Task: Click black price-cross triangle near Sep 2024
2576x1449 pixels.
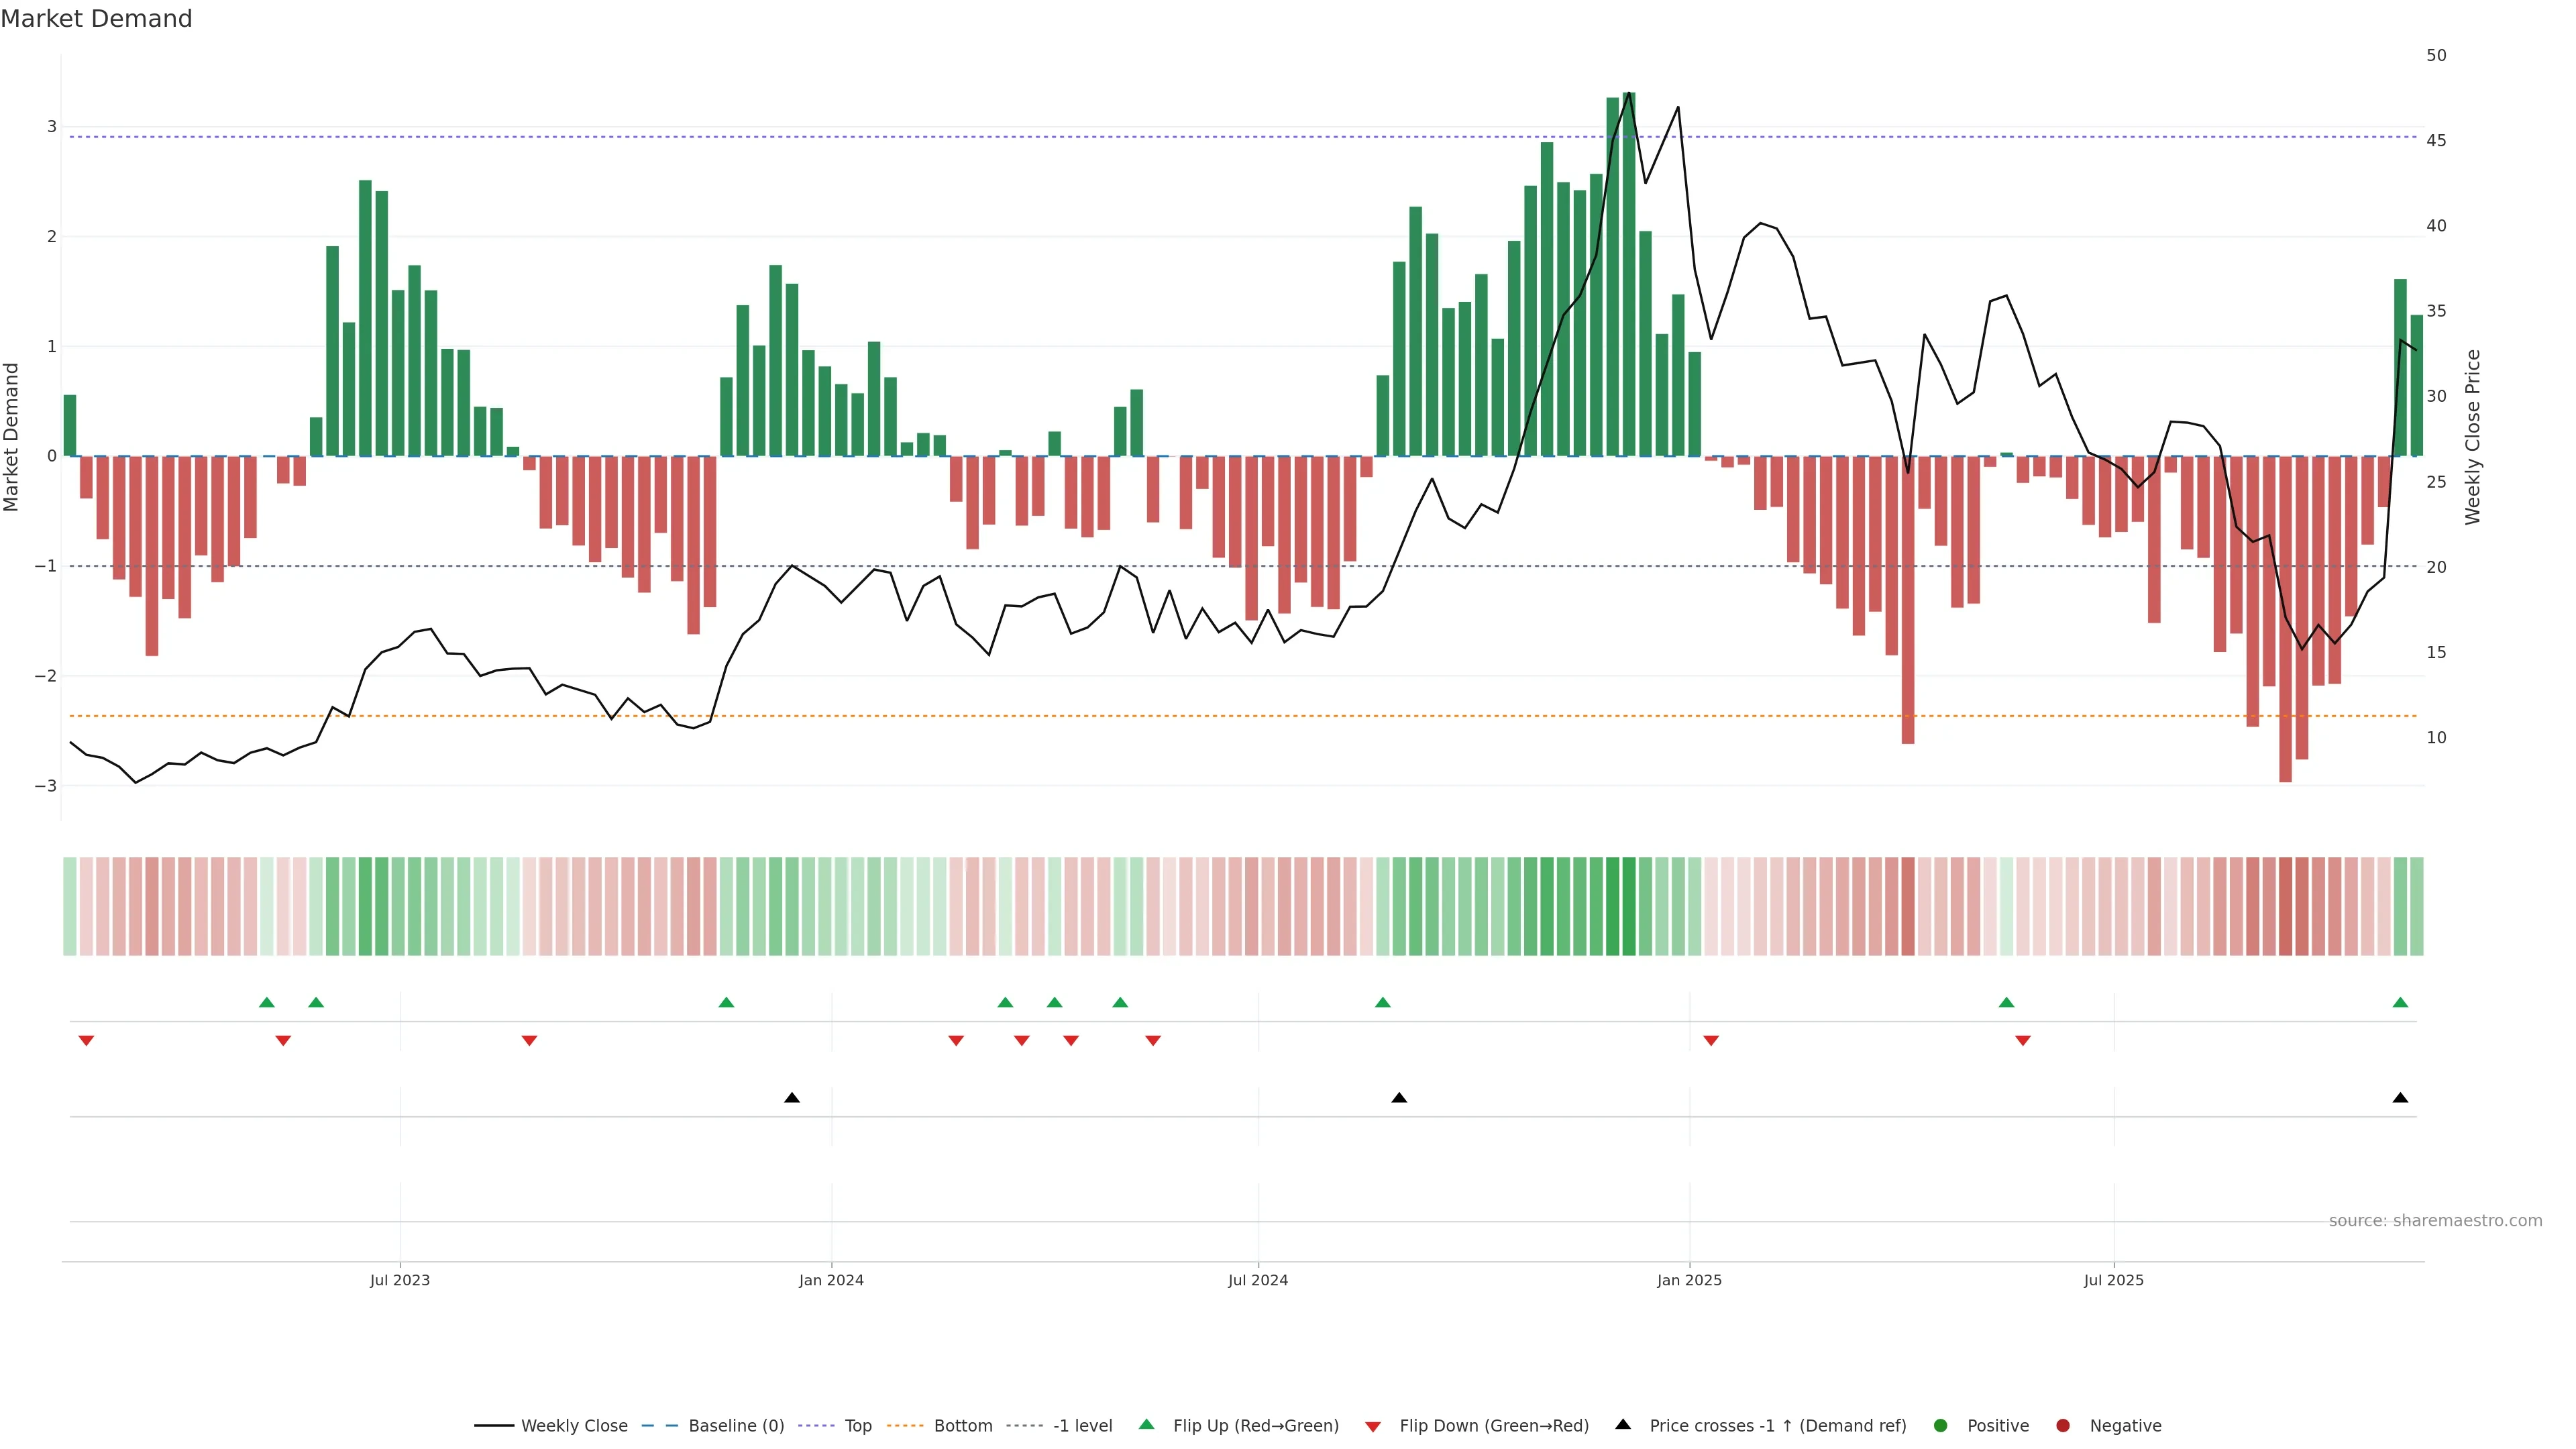Action: tap(1399, 1098)
